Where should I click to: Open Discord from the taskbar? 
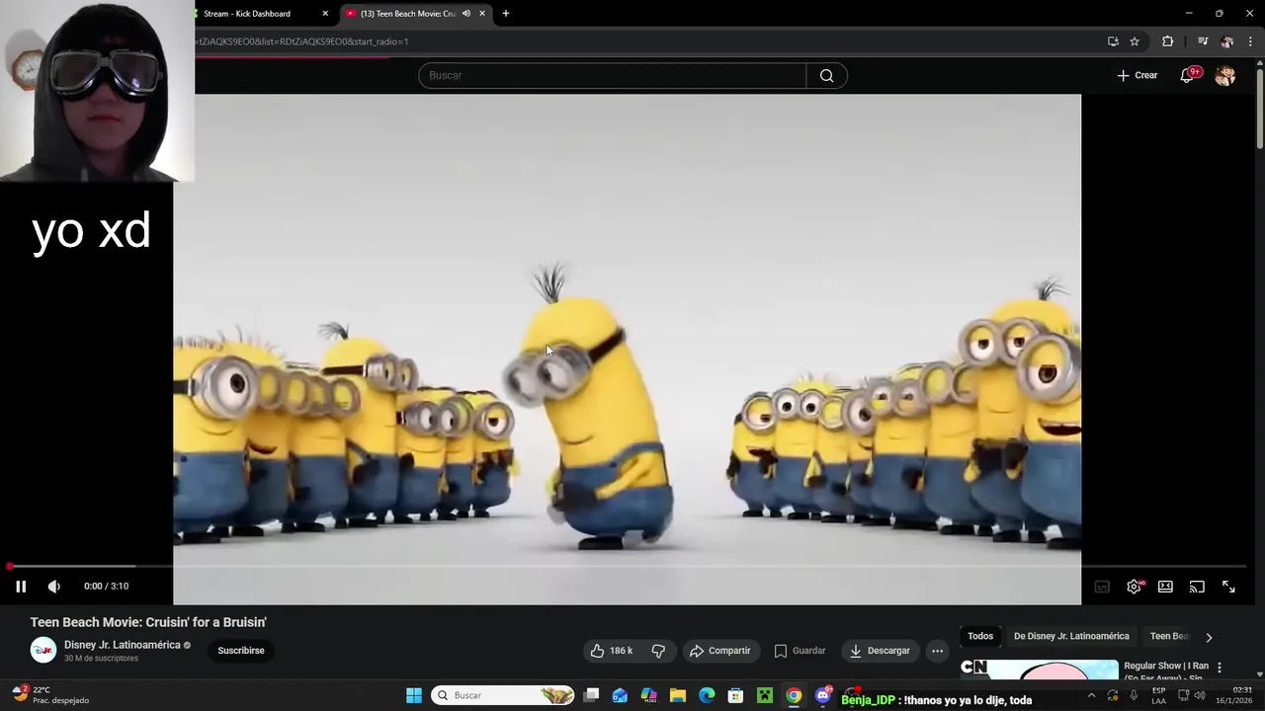point(822,695)
